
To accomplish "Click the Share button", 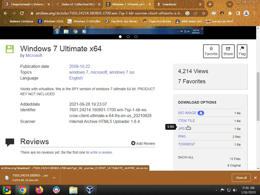I will point(228,51).
